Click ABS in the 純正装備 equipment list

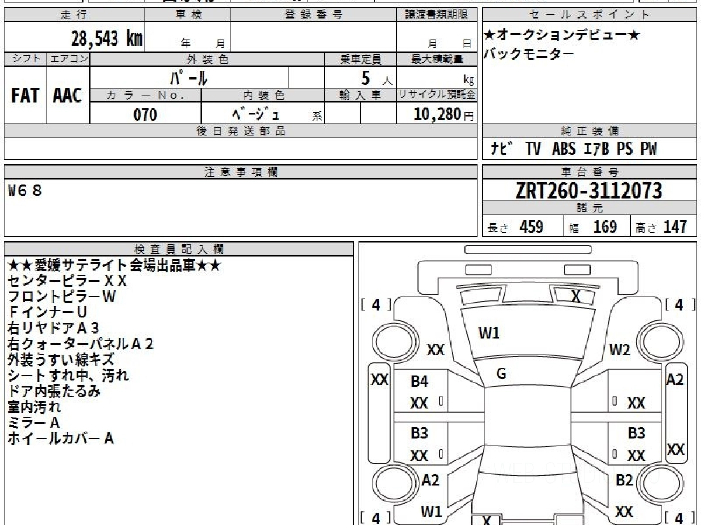563,149
